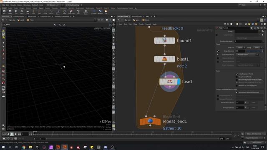The height and width of the screenshot is (150, 267).
Task: Select the Spray Paint shelf tool
Action: point(71,12)
